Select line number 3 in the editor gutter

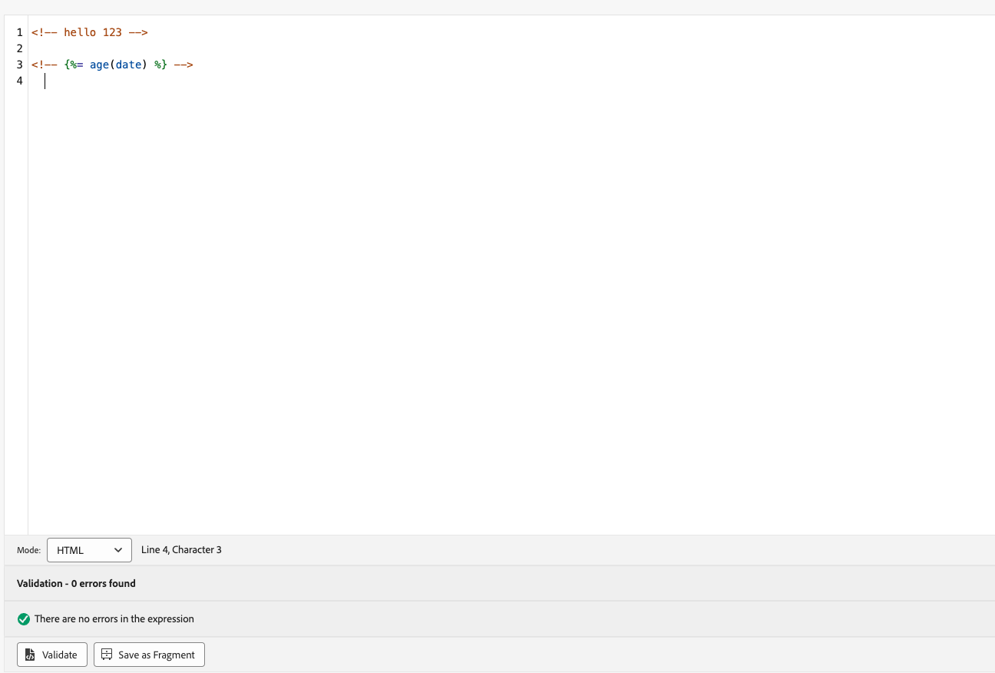tap(19, 65)
